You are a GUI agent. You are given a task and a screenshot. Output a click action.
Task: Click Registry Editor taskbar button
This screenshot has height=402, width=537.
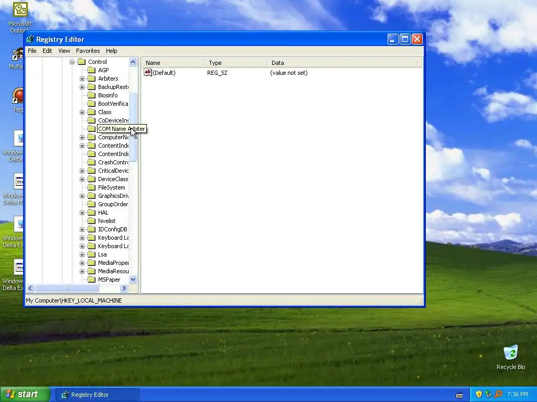pyautogui.click(x=98, y=395)
